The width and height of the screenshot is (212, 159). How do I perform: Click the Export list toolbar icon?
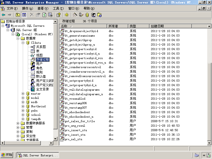pos(50,15)
